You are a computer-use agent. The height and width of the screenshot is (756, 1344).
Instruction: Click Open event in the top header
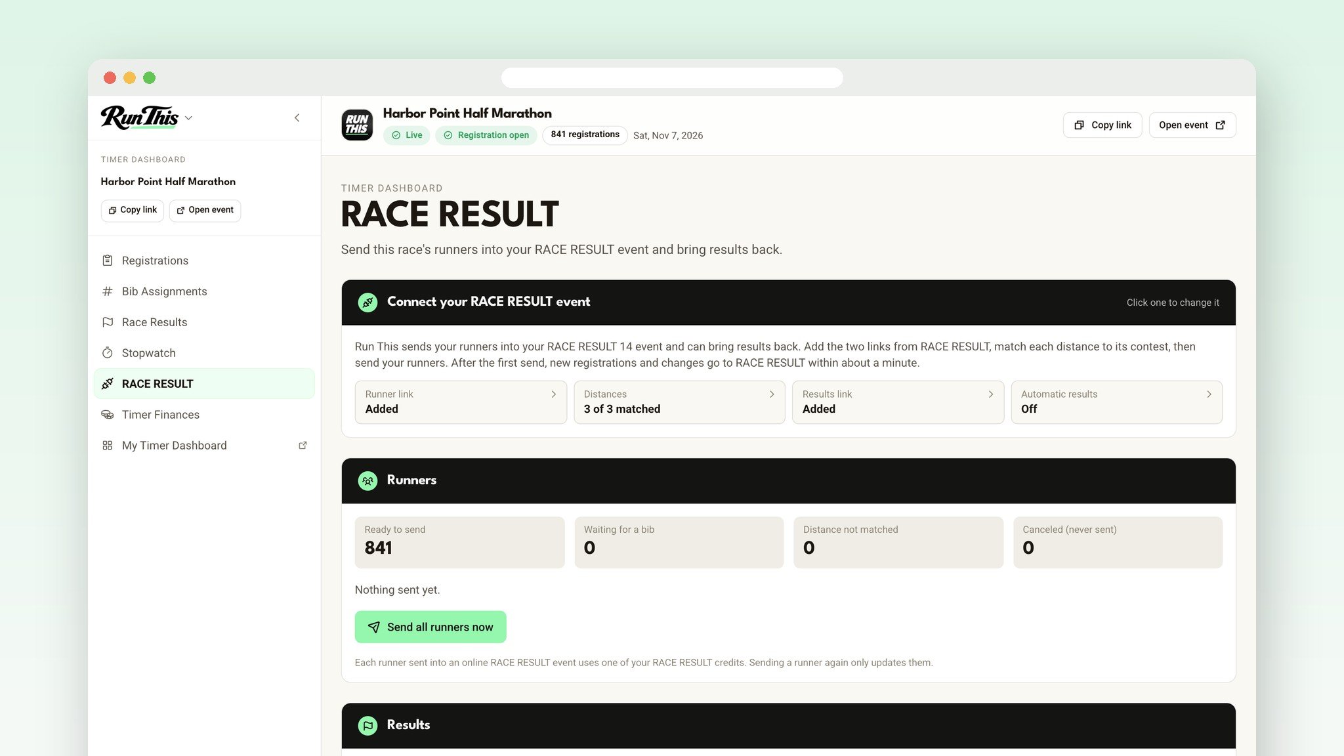(x=1192, y=125)
